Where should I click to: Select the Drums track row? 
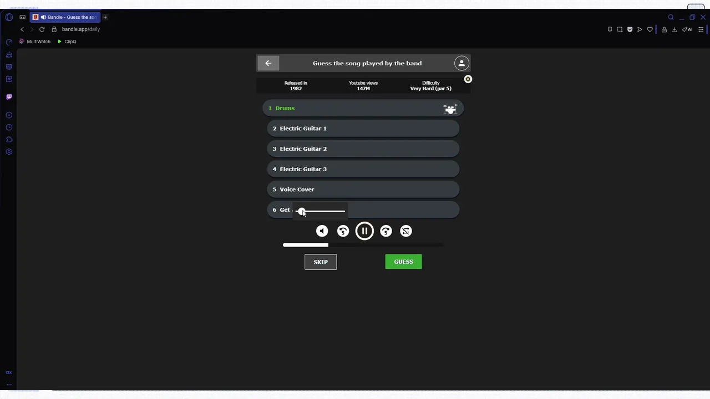coord(363,108)
